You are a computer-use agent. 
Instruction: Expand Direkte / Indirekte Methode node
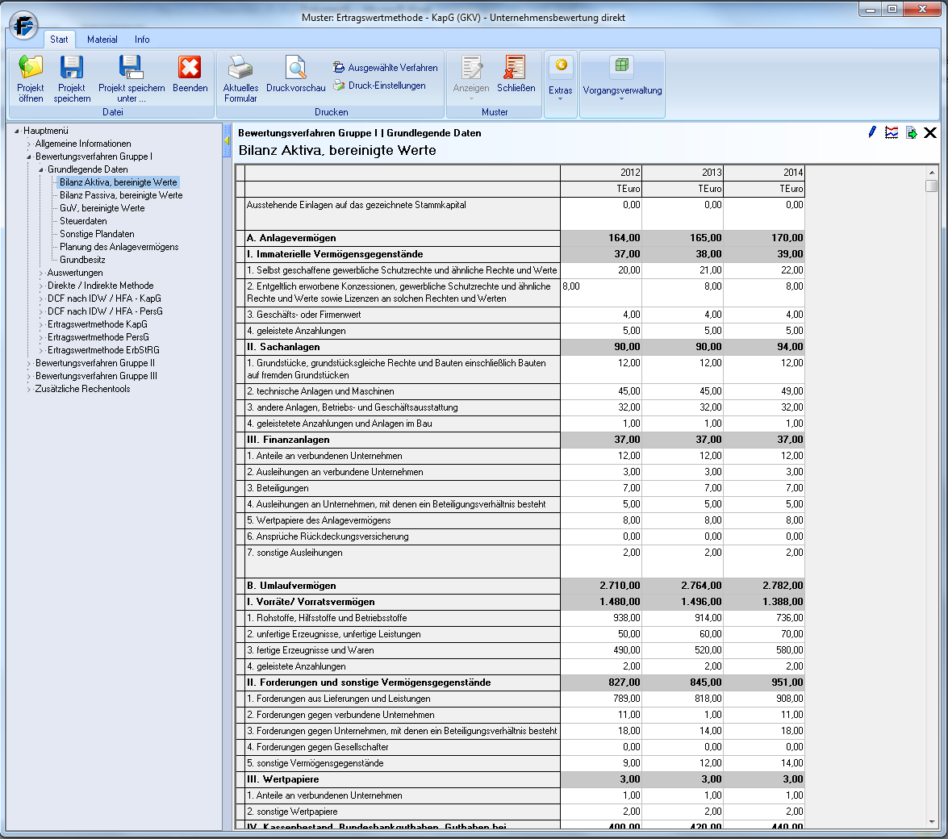pyautogui.click(x=41, y=286)
